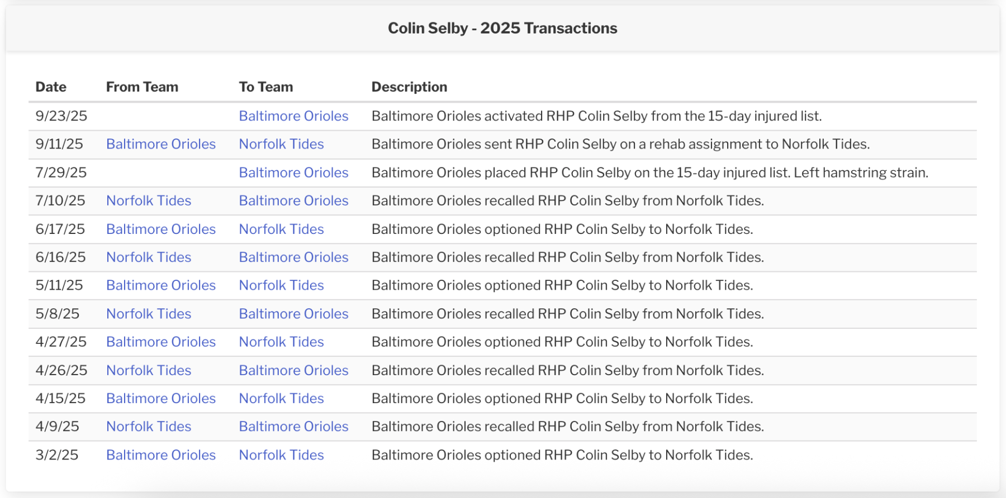Image resolution: width=1006 pixels, height=498 pixels.
Task: Click Baltimore Orioles From Team on 4/15/25
Action: (161, 399)
